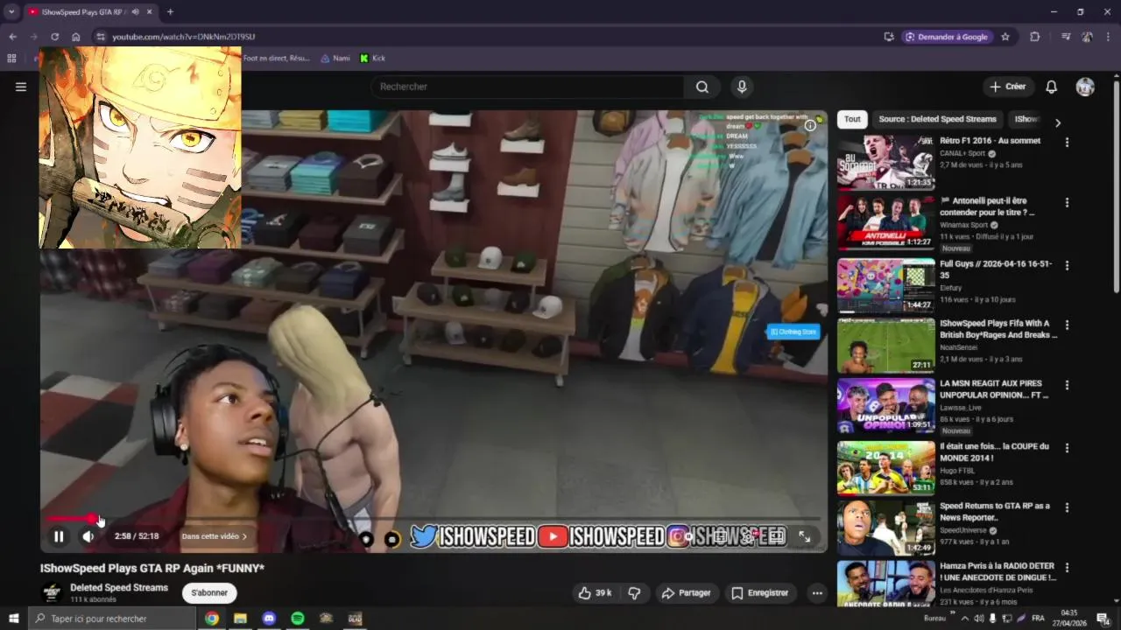1121x630 pixels.
Task: Open the account avatar menu
Action: (1085, 87)
